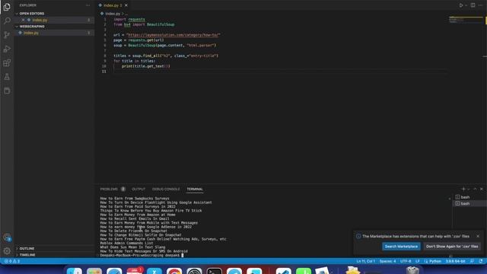
Task: Switch to the Terminal tab
Action: pos(195,190)
